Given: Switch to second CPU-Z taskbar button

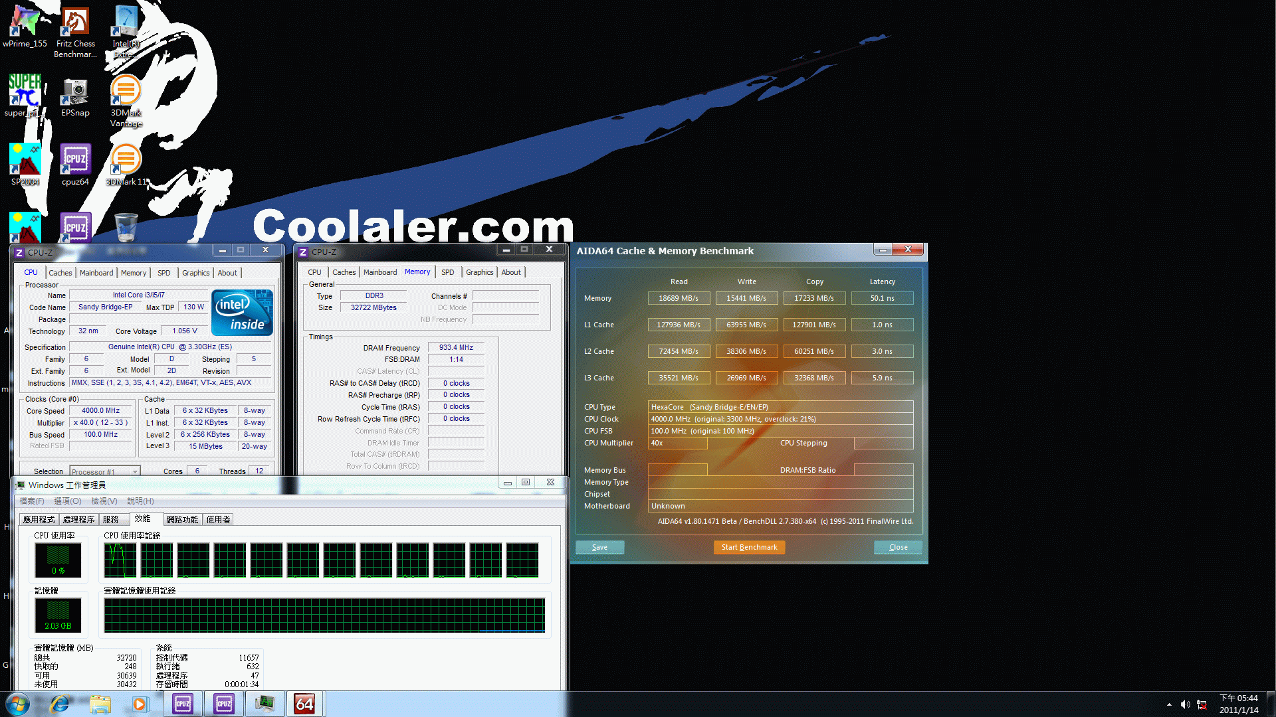Looking at the screenshot, I should [224, 704].
